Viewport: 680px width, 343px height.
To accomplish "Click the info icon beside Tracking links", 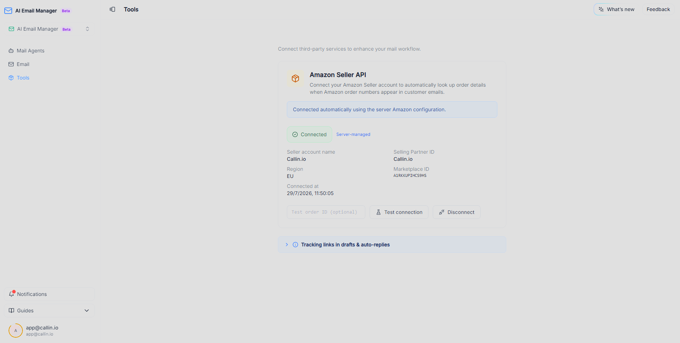I will [295, 245].
